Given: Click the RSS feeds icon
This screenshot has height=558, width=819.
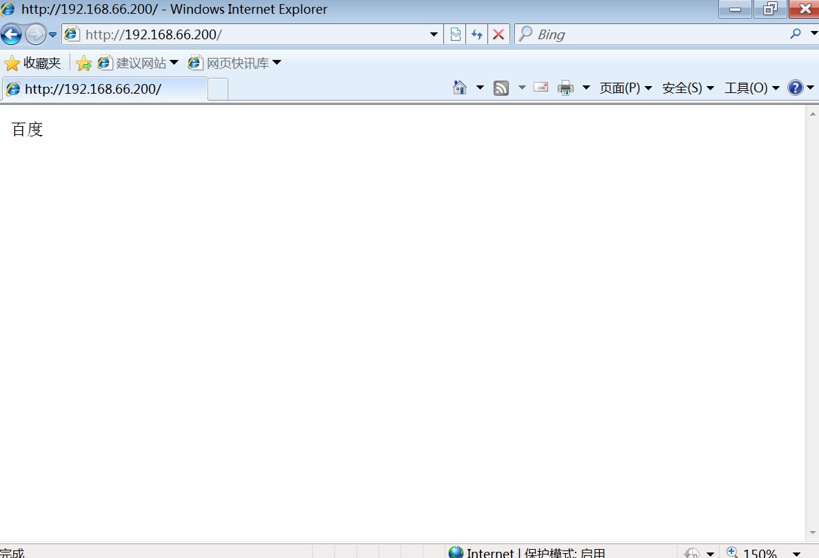Looking at the screenshot, I should [x=501, y=88].
